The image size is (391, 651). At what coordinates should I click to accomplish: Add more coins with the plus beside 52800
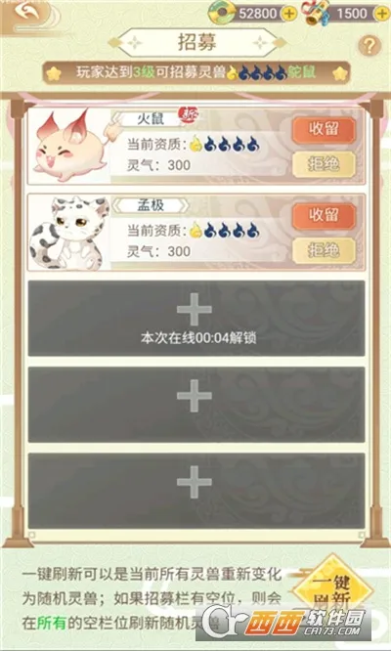pos(289,14)
